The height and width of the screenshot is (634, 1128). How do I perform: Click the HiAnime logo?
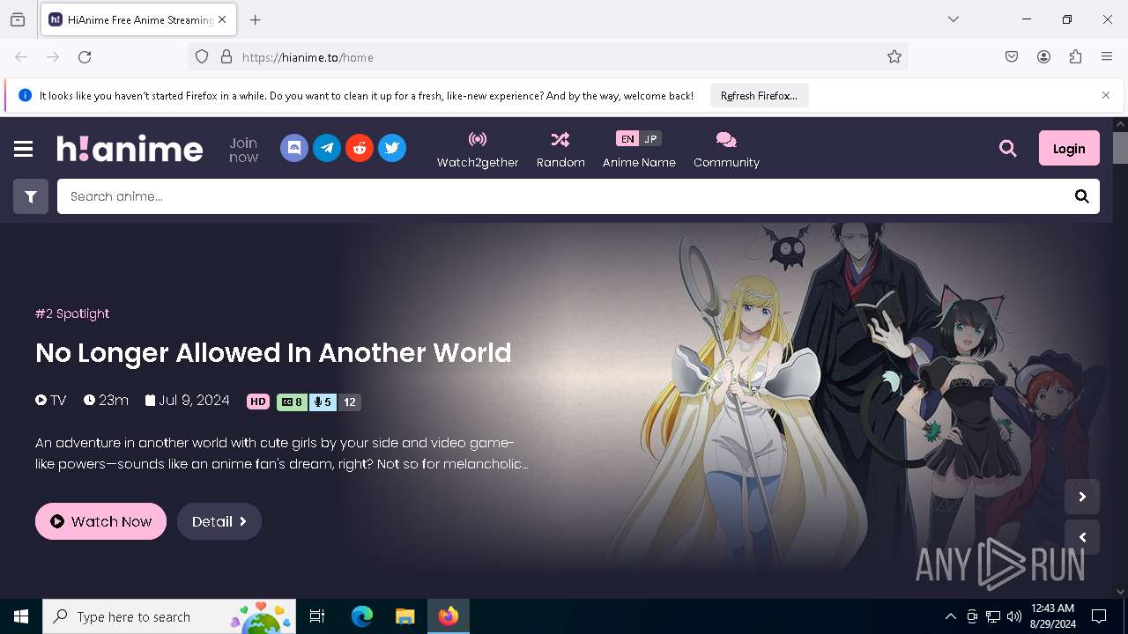click(130, 148)
